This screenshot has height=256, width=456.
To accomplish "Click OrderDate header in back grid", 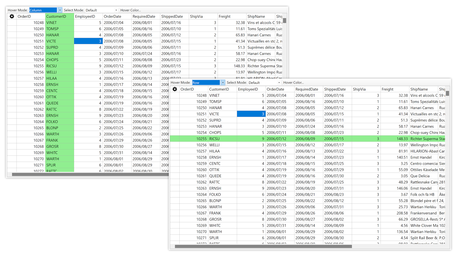I will click(117, 16).
